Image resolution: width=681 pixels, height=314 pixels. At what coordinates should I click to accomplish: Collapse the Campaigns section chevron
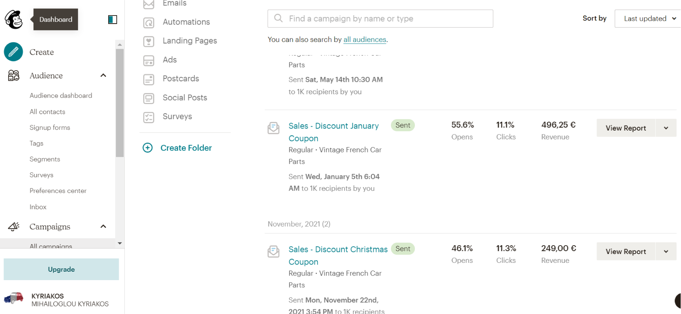point(103,227)
